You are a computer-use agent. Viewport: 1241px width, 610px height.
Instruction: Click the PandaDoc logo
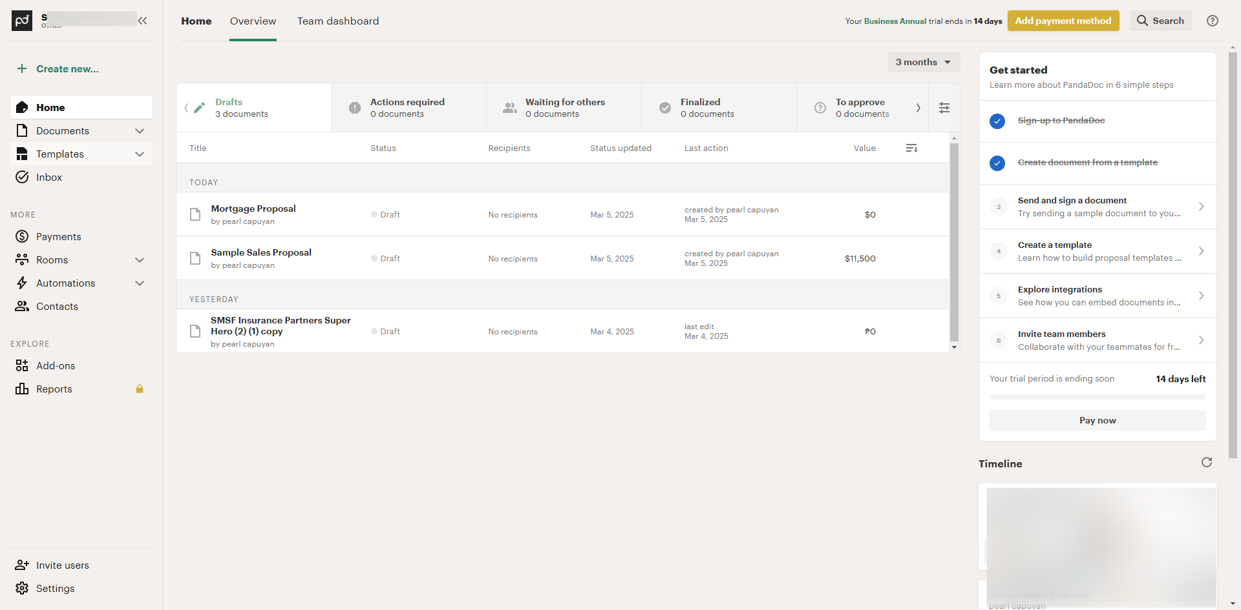pyautogui.click(x=22, y=21)
